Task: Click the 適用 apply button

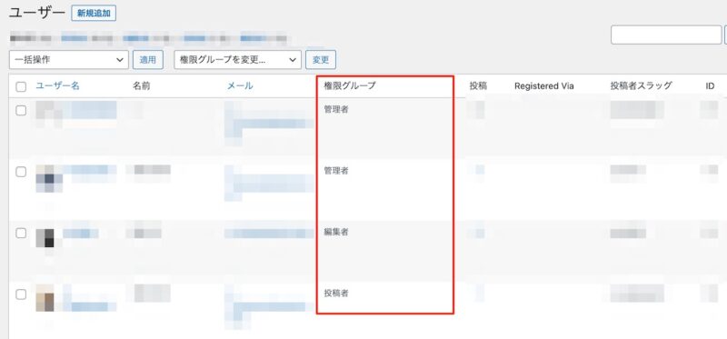Action: 148,60
